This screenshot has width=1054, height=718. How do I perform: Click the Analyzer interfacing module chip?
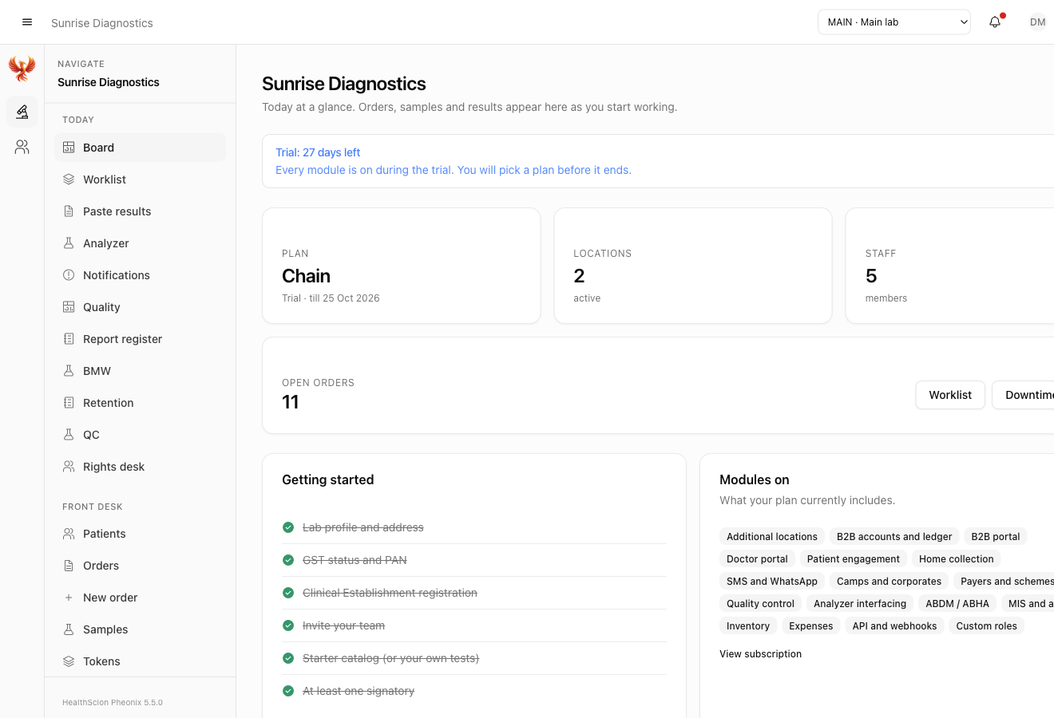pyautogui.click(x=860, y=604)
